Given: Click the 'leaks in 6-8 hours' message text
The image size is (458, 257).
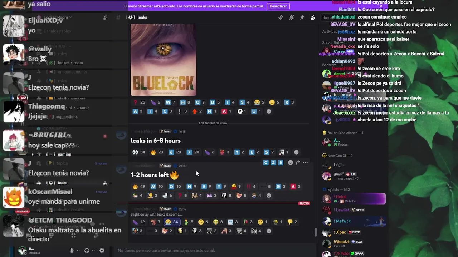Looking at the screenshot, I should tap(156, 141).
